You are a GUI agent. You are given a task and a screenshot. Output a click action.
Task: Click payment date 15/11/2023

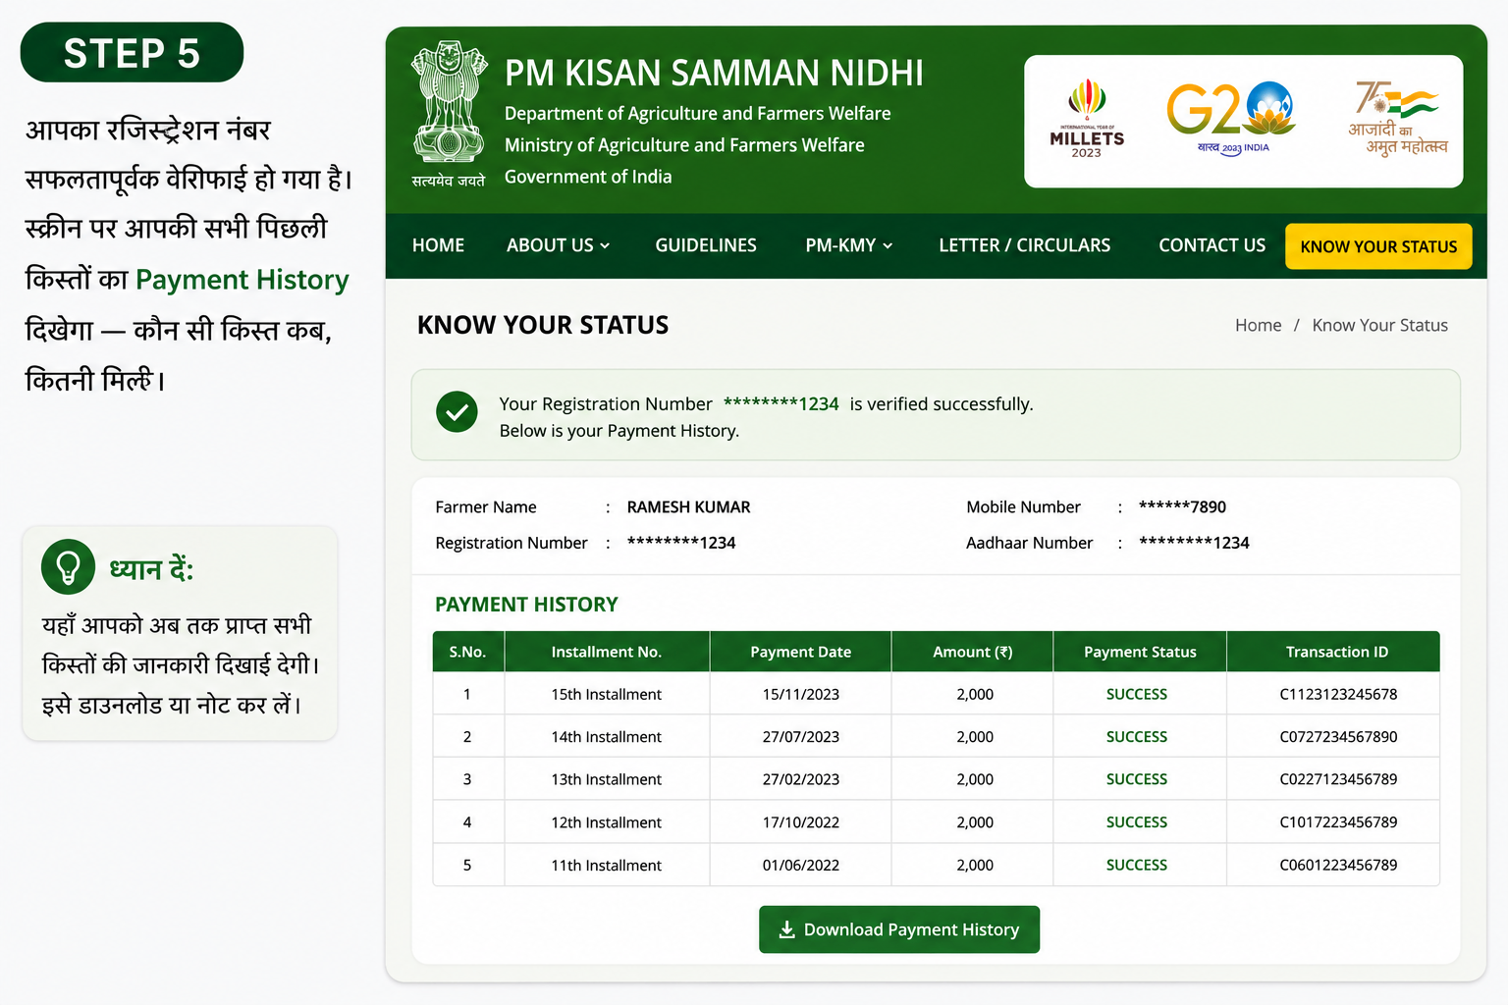tap(801, 694)
